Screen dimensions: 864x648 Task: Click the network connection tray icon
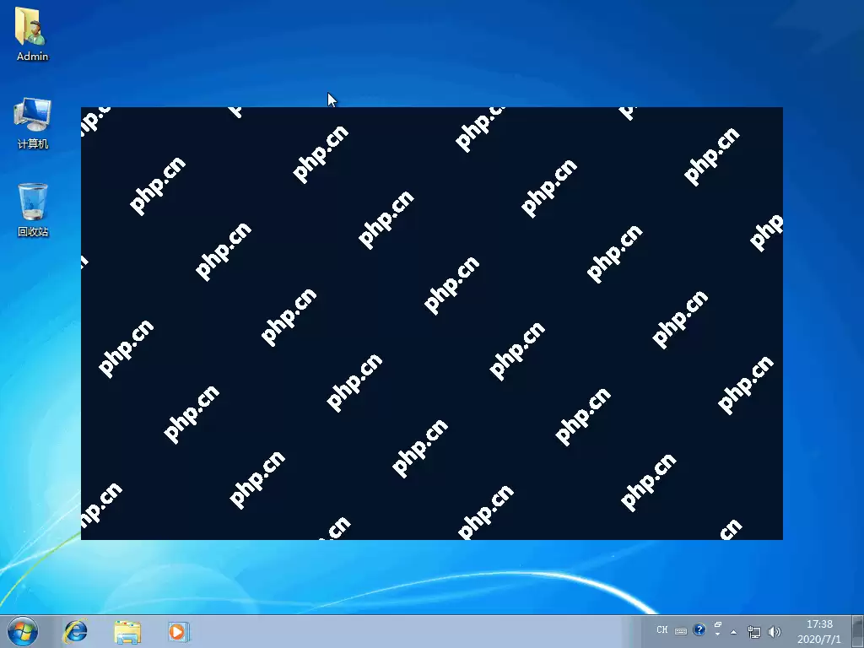pos(753,631)
